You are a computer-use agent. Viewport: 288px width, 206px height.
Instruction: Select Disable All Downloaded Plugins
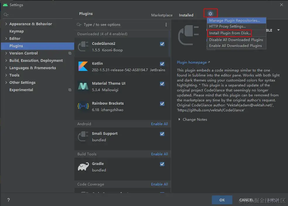pyautogui.click(x=236, y=40)
